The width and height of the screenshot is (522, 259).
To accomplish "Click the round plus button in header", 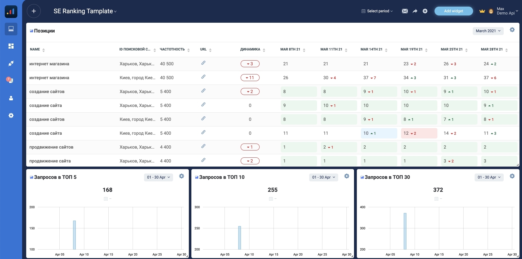I will click(x=34, y=11).
